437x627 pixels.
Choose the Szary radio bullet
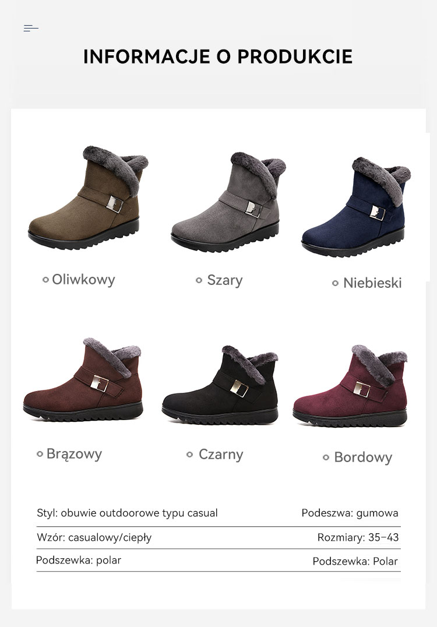tap(199, 280)
